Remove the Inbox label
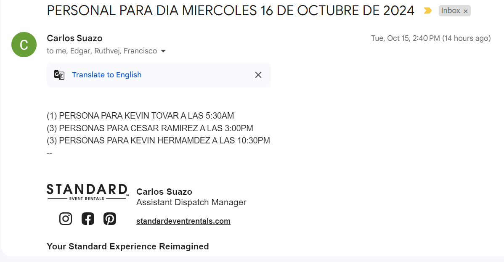Screen dimensions: 504x262 465,11
